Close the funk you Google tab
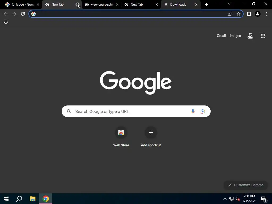The width and height of the screenshot is (272, 204). 38,5
